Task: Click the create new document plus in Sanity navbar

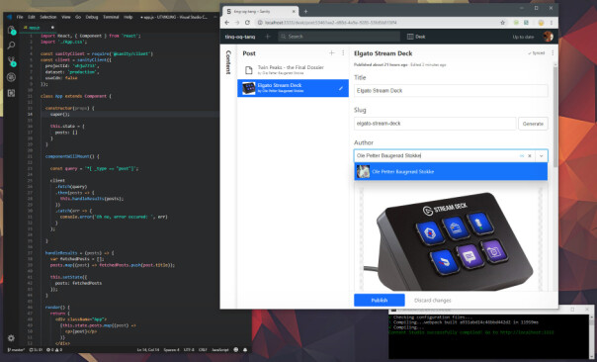Action: click(268, 37)
